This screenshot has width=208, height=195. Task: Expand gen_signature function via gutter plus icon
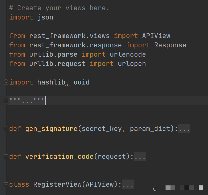coord(6,129)
